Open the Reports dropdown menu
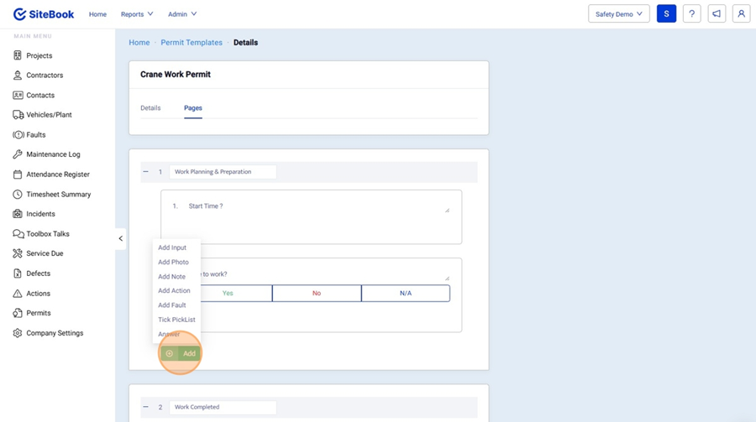Image resolution: width=756 pixels, height=422 pixels. [137, 14]
